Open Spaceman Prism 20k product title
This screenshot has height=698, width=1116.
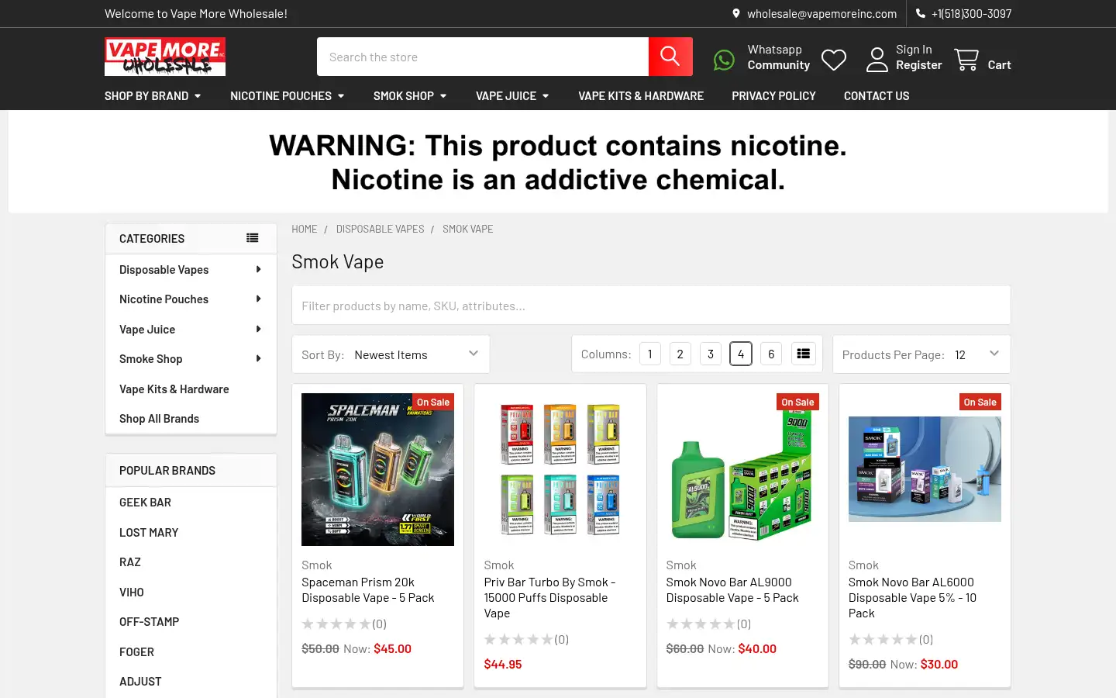tap(368, 589)
